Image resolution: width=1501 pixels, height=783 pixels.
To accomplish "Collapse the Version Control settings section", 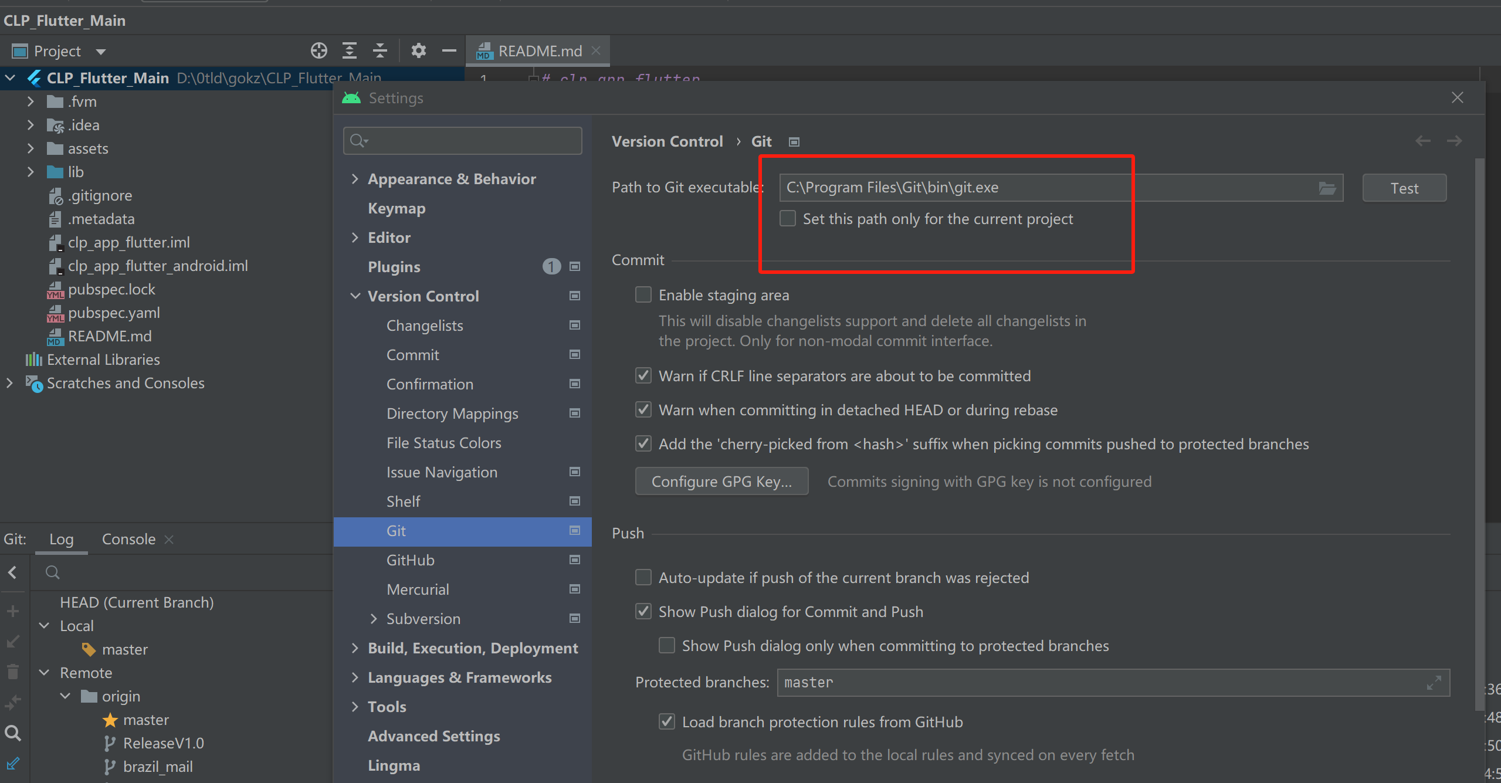I will point(355,296).
